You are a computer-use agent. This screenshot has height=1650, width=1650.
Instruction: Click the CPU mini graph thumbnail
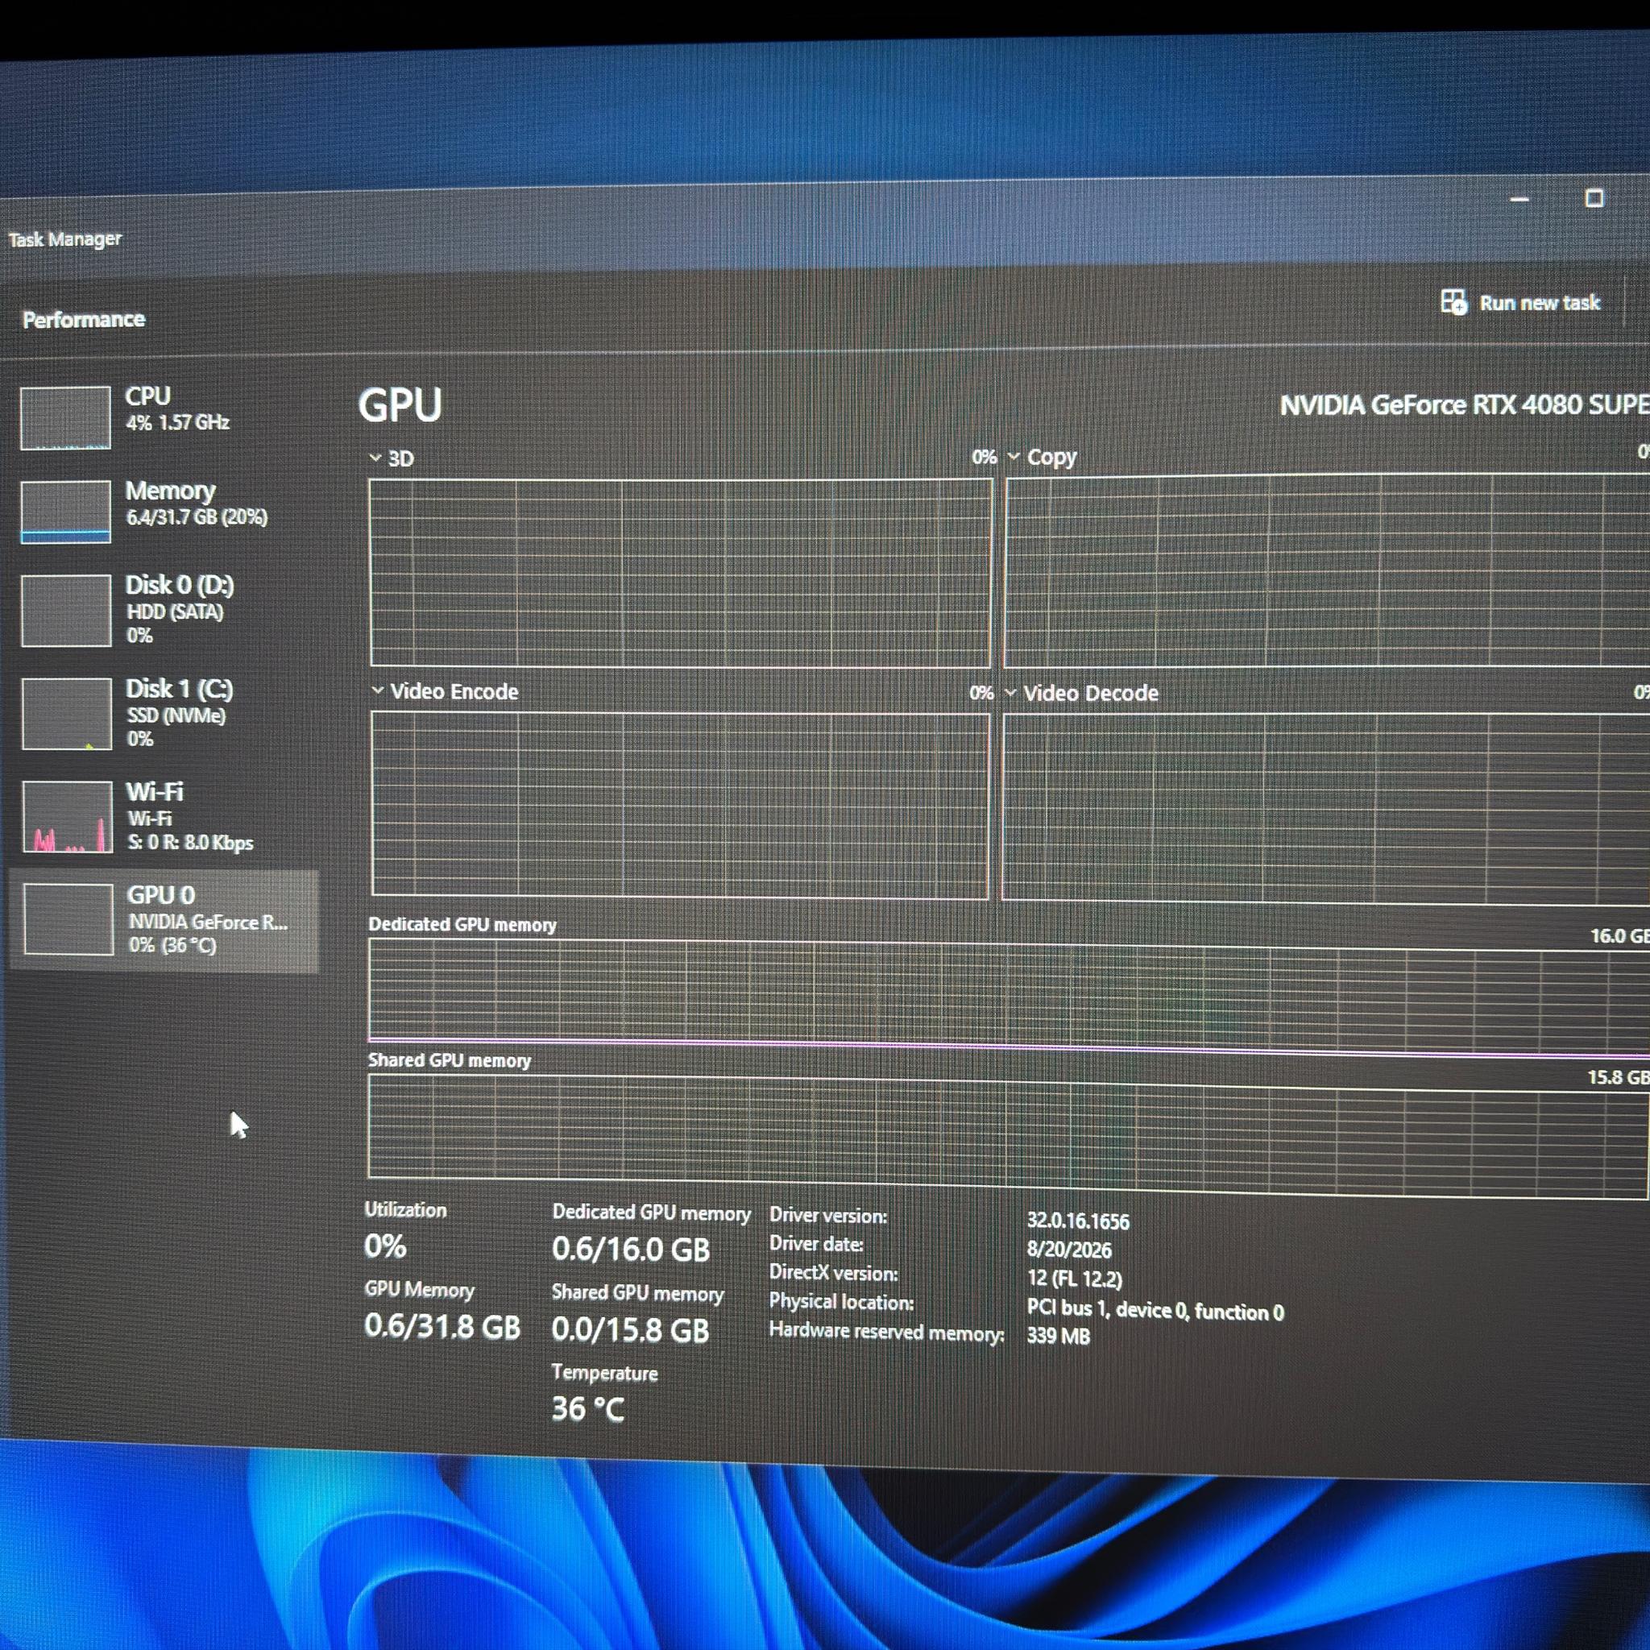coord(66,417)
